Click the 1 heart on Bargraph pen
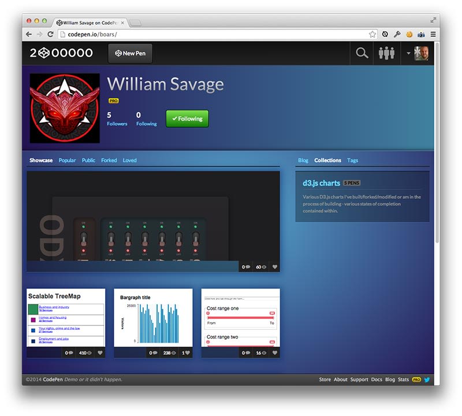The image size is (462, 416). tap(185, 353)
